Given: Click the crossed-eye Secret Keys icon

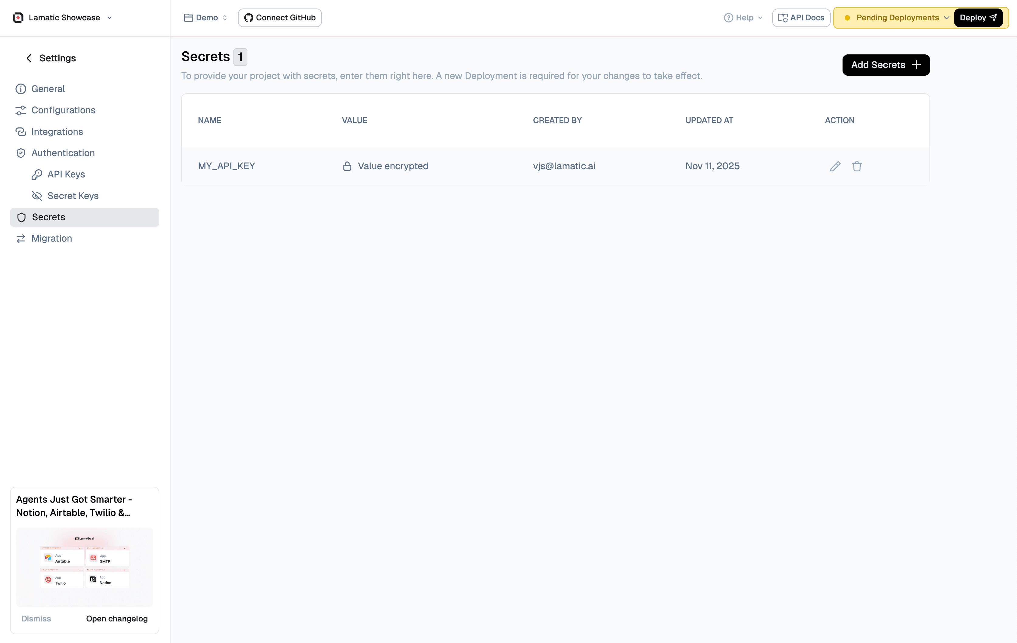Looking at the screenshot, I should 37,196.
